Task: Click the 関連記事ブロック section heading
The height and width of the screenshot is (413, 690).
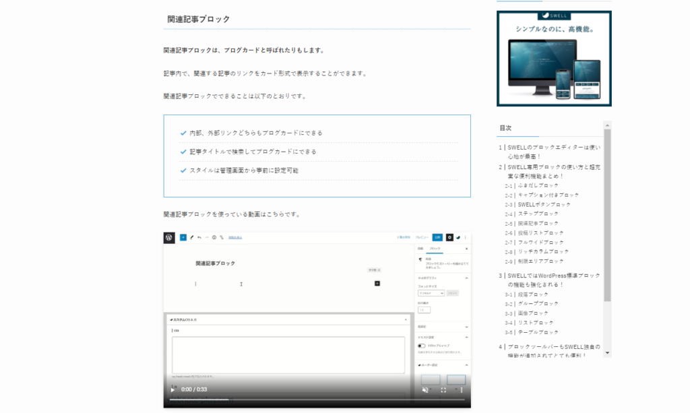Action: click(x=199, y=19)
